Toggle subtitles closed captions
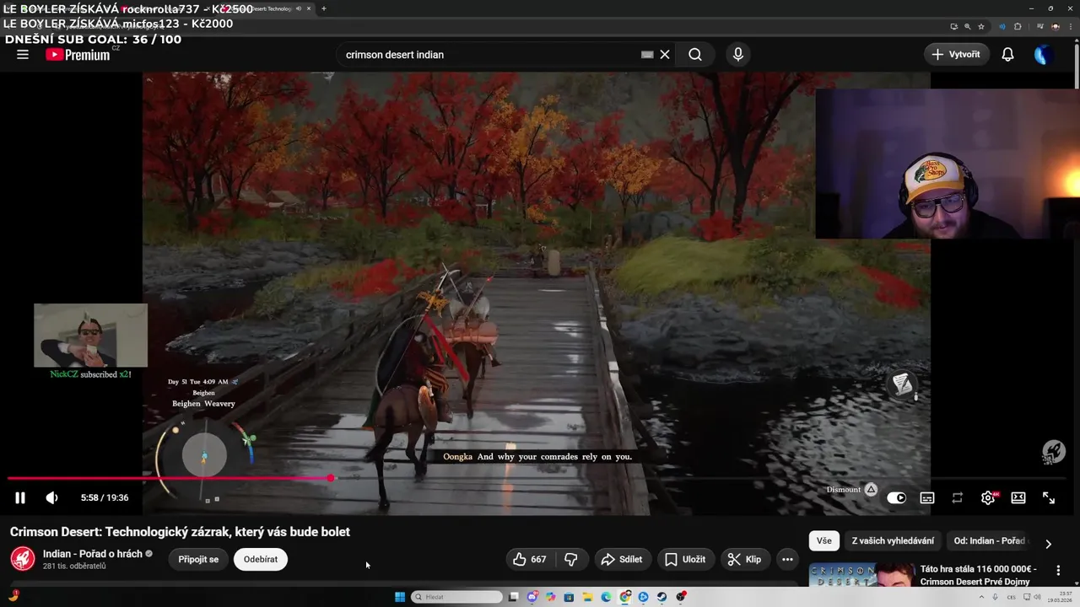 (927, 498)
